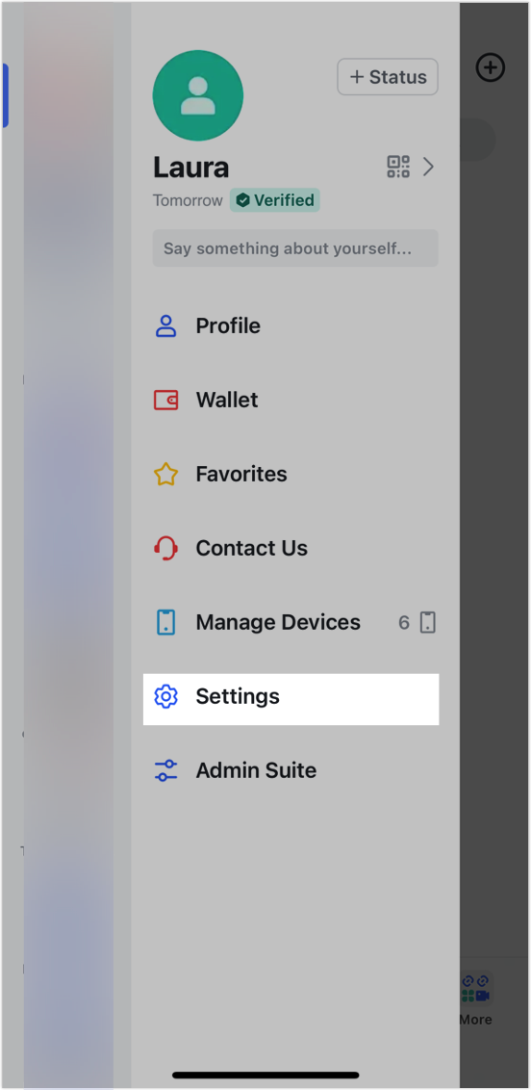Image resolution: width=531 pixels, height=1090 pixels.
Task: Open Wallet via the red wallet icon
Action: pos(165,400)
